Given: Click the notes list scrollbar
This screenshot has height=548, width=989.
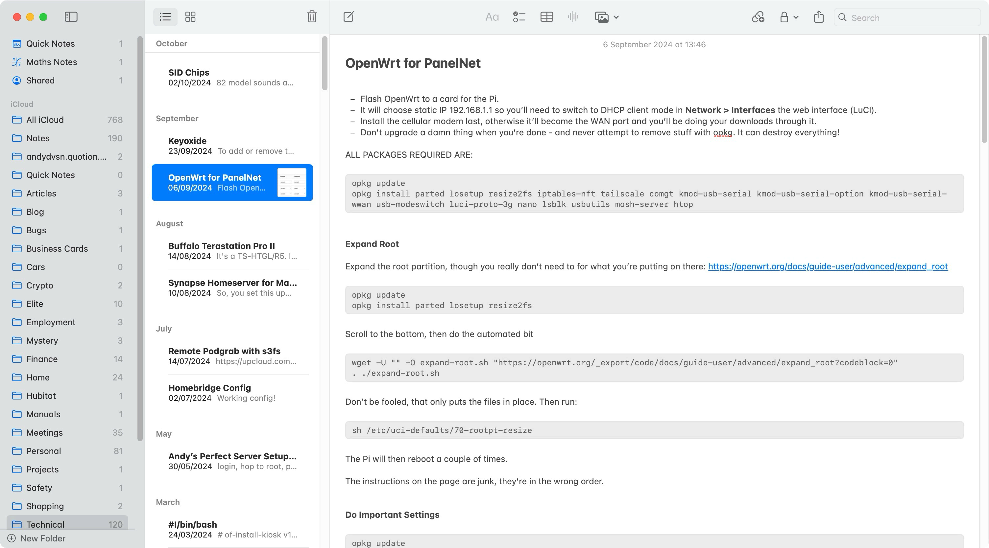Looking at the screenshot, I should [x=325, y=63].
